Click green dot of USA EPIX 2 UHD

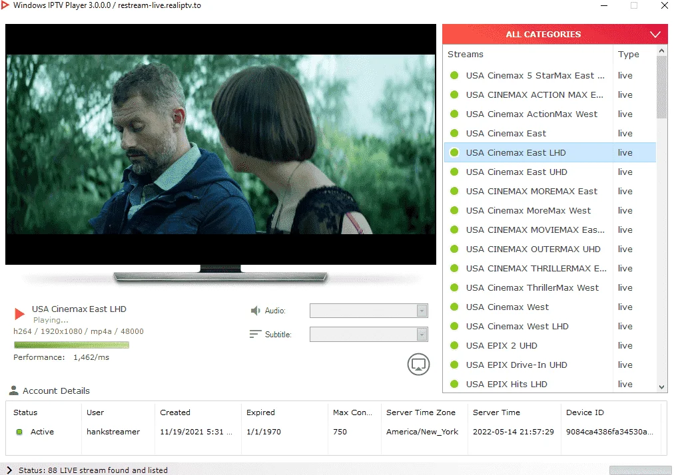(454, 345)
